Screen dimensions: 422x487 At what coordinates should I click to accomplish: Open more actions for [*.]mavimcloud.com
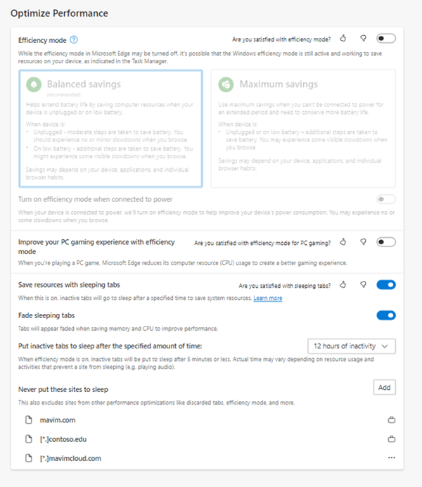[x=392, y=458]
